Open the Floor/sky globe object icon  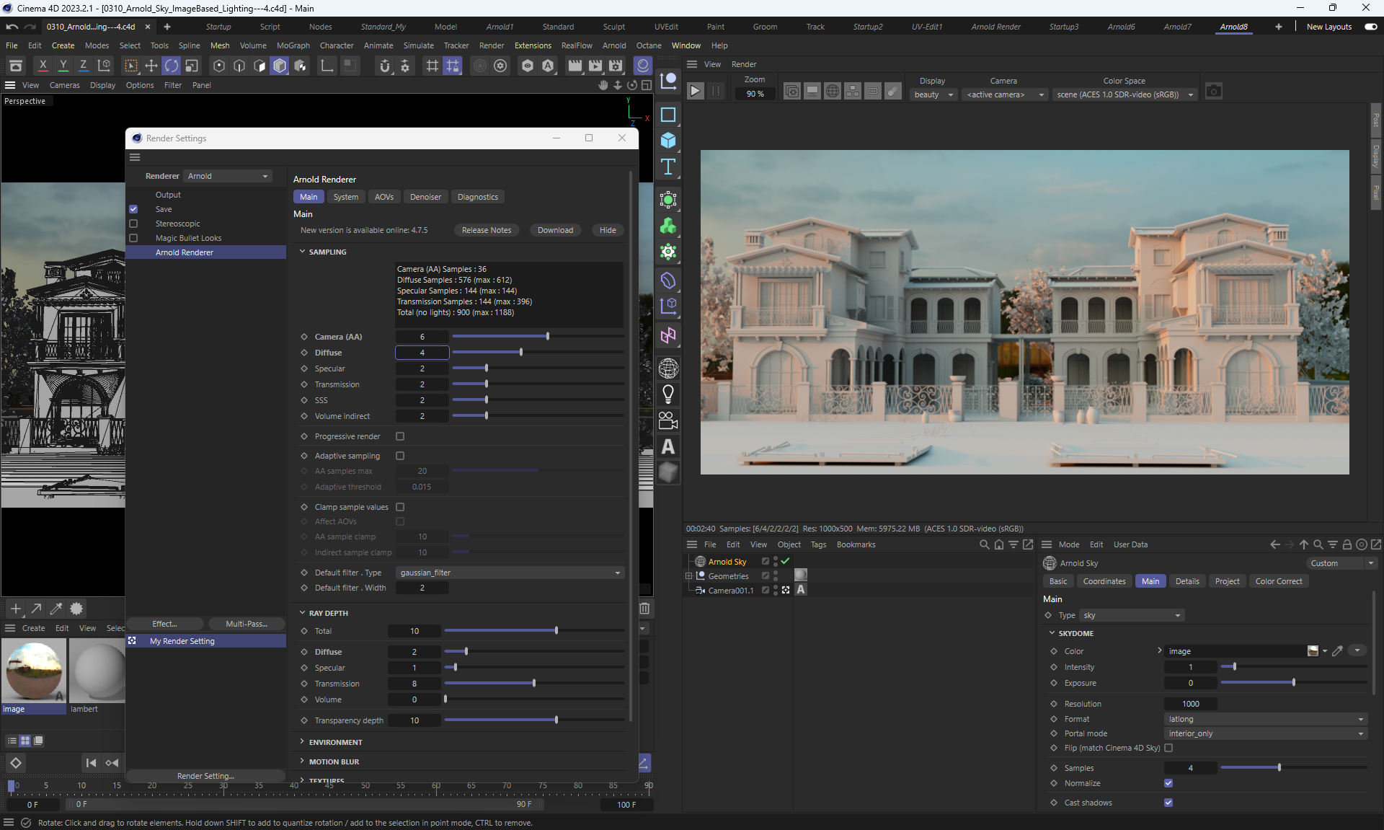(668, 368)
